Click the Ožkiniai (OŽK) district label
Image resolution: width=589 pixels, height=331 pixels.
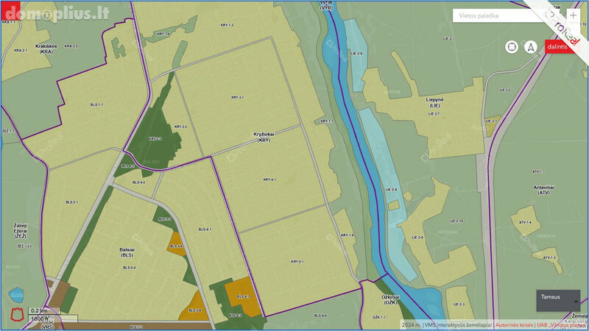point(391,299)
